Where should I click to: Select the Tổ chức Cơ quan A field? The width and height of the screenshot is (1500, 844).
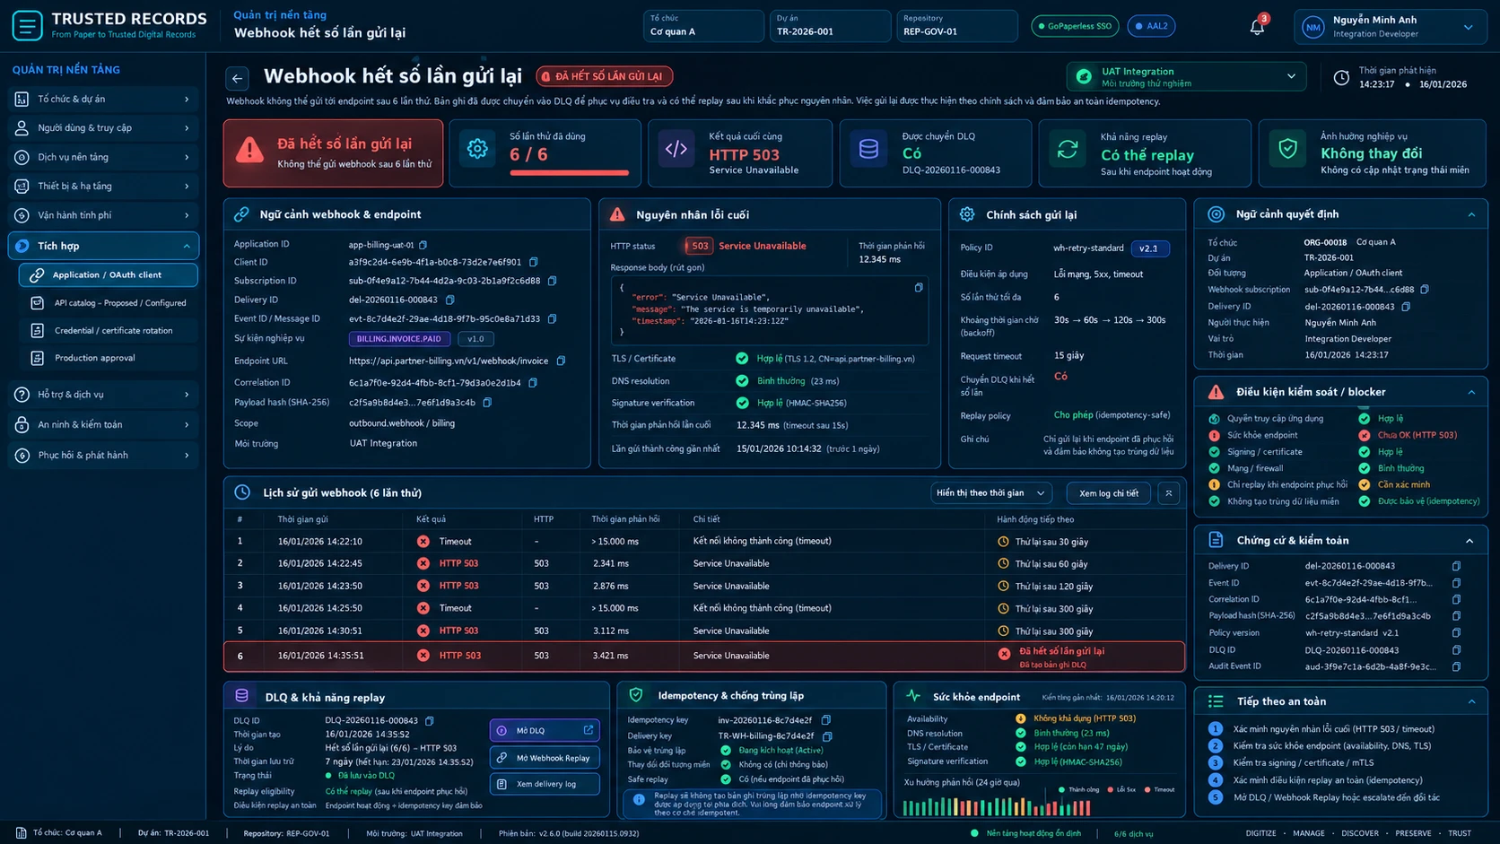click(x=703, y=26)
